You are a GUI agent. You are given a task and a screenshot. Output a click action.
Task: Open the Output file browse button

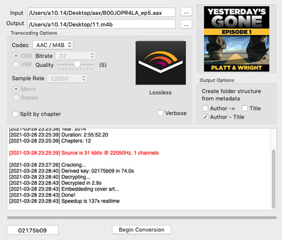pos(186,24)
